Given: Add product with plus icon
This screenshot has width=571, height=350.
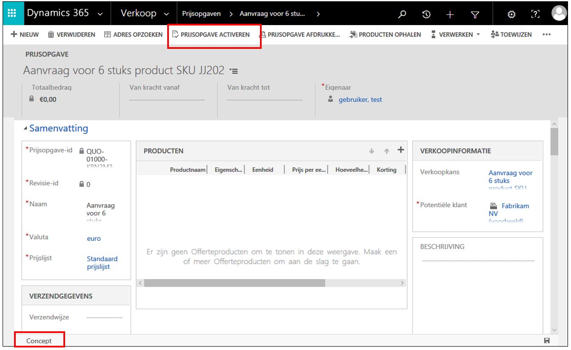Looking at the screenshot, I should [400, 150].
